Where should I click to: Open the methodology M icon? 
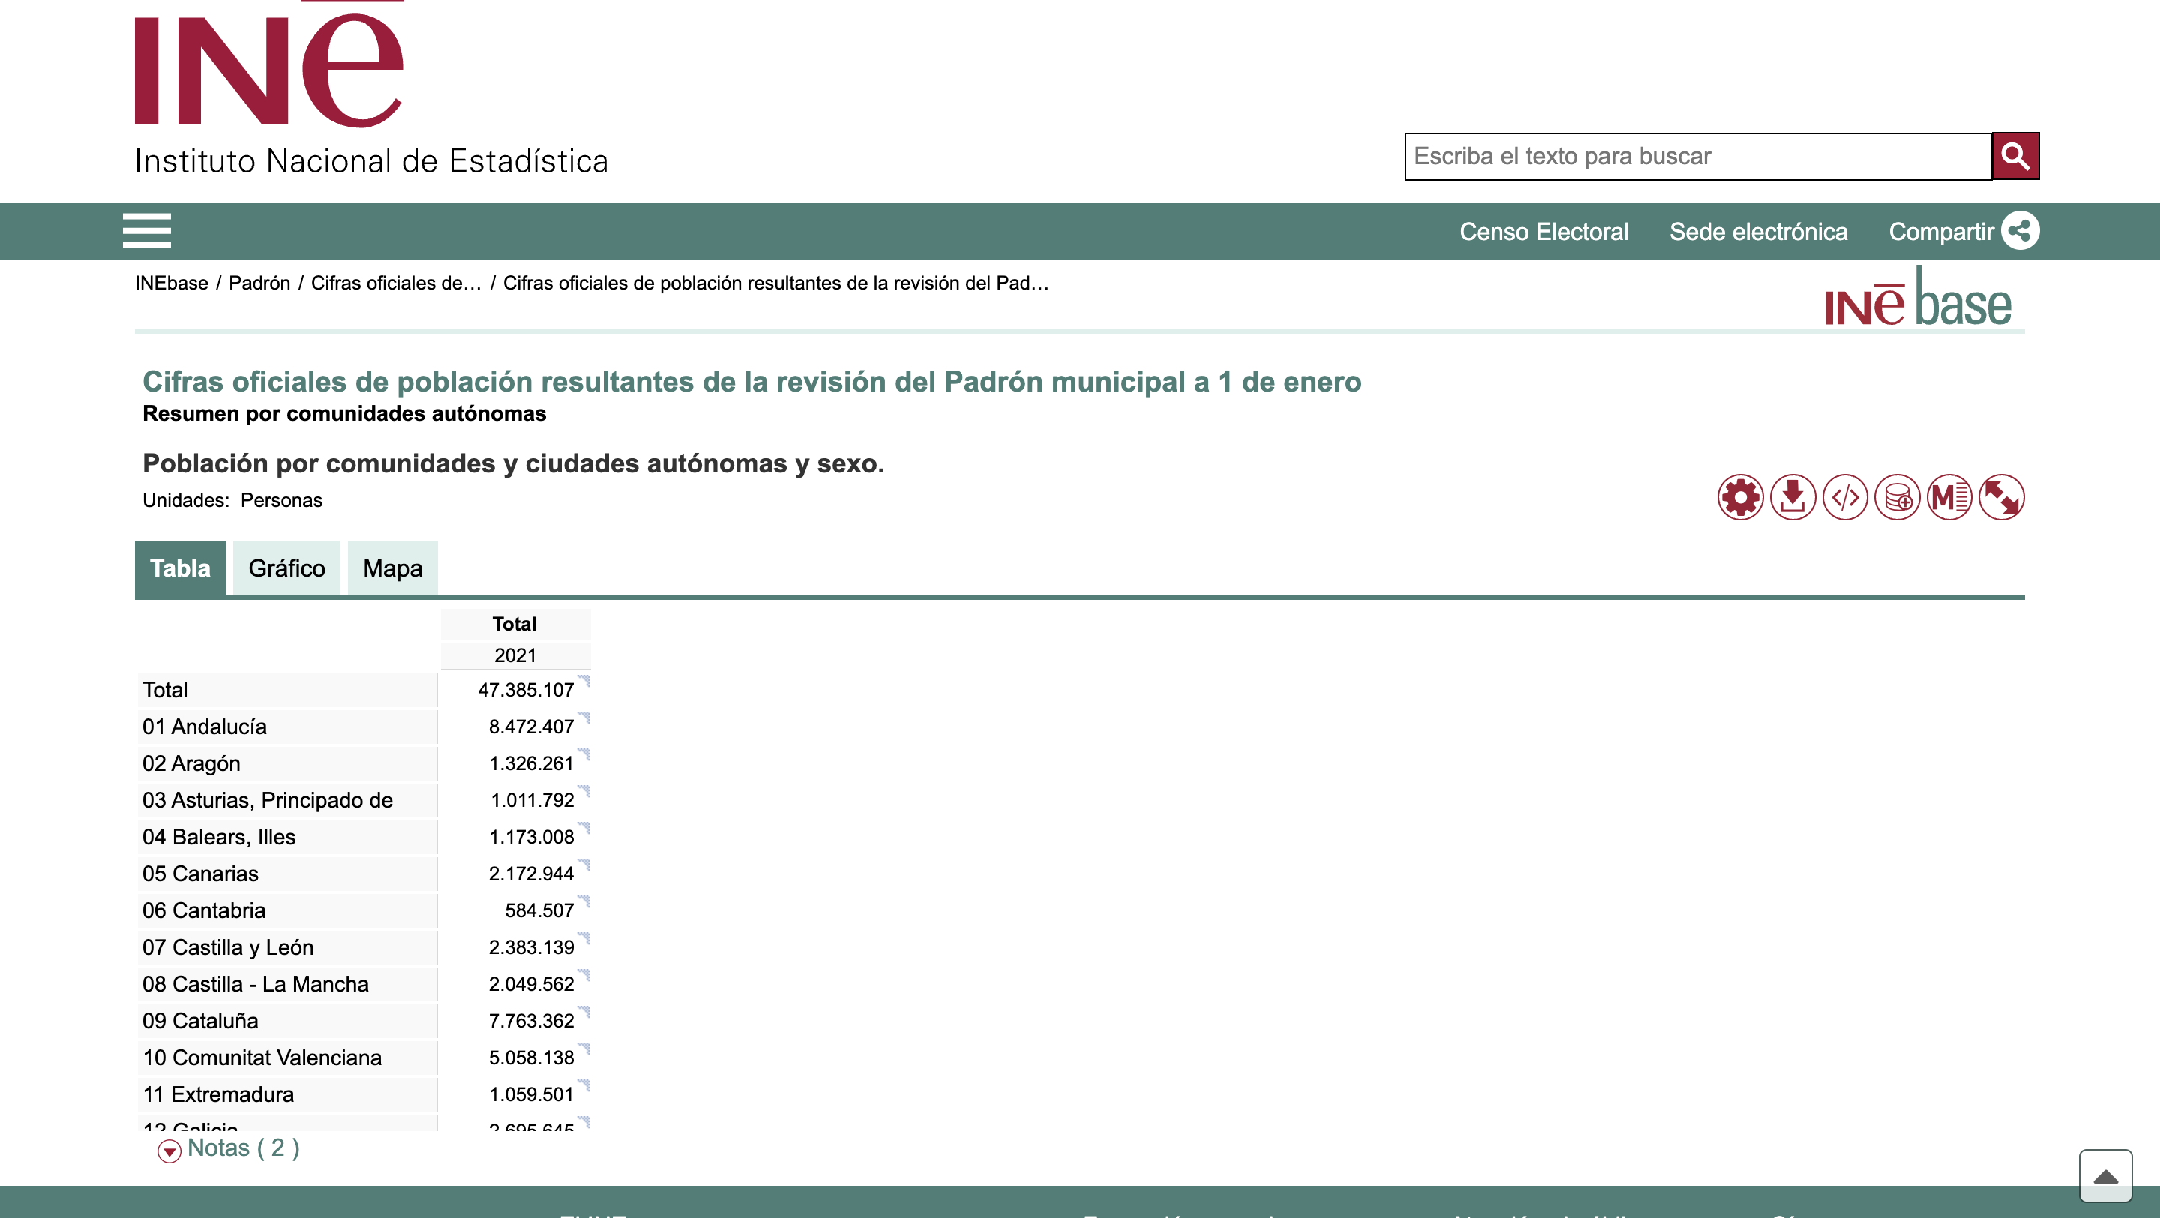(1948, 498)
